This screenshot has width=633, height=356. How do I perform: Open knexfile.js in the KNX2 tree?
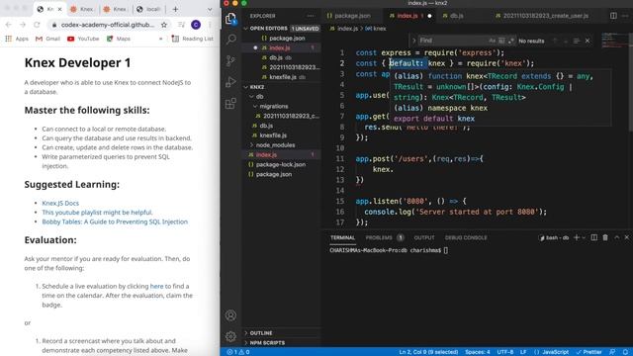pyautogui.click(x=273, y=135)
